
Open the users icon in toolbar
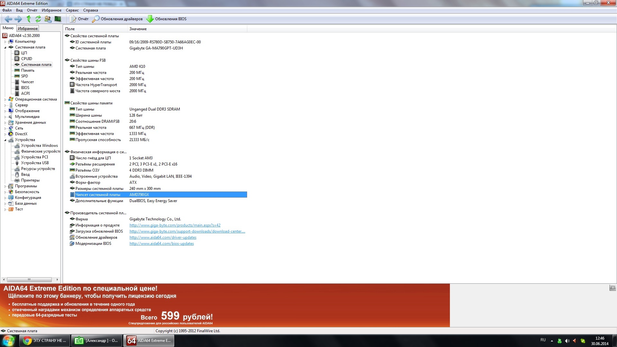[48, 19]
